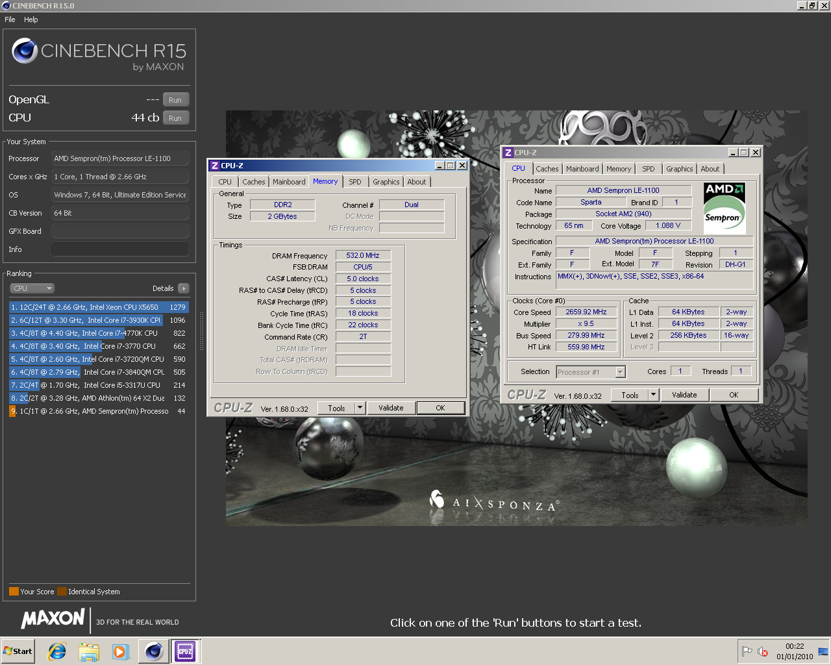This screenshot has height=665, width=831.
Task: Open the Action Center flag tray icon
Action: tap(747, 651)
